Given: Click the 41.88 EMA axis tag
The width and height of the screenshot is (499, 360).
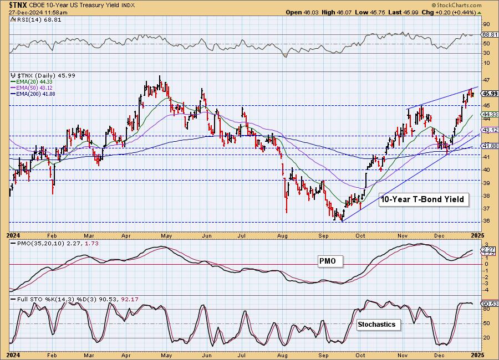Looking at the screenshot, I should 490,146.
